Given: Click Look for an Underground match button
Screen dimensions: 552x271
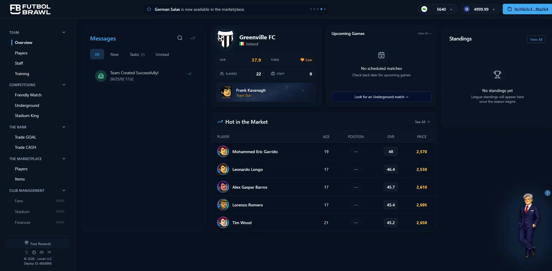Looking at the screenshot, I should [381, 97].
